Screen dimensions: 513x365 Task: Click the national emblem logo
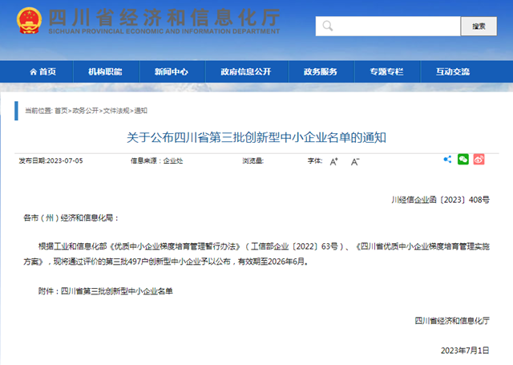pos(29,21)
